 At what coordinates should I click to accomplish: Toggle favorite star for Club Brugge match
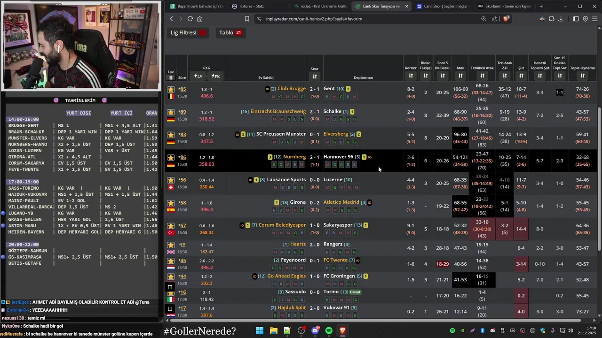point(171,89)
